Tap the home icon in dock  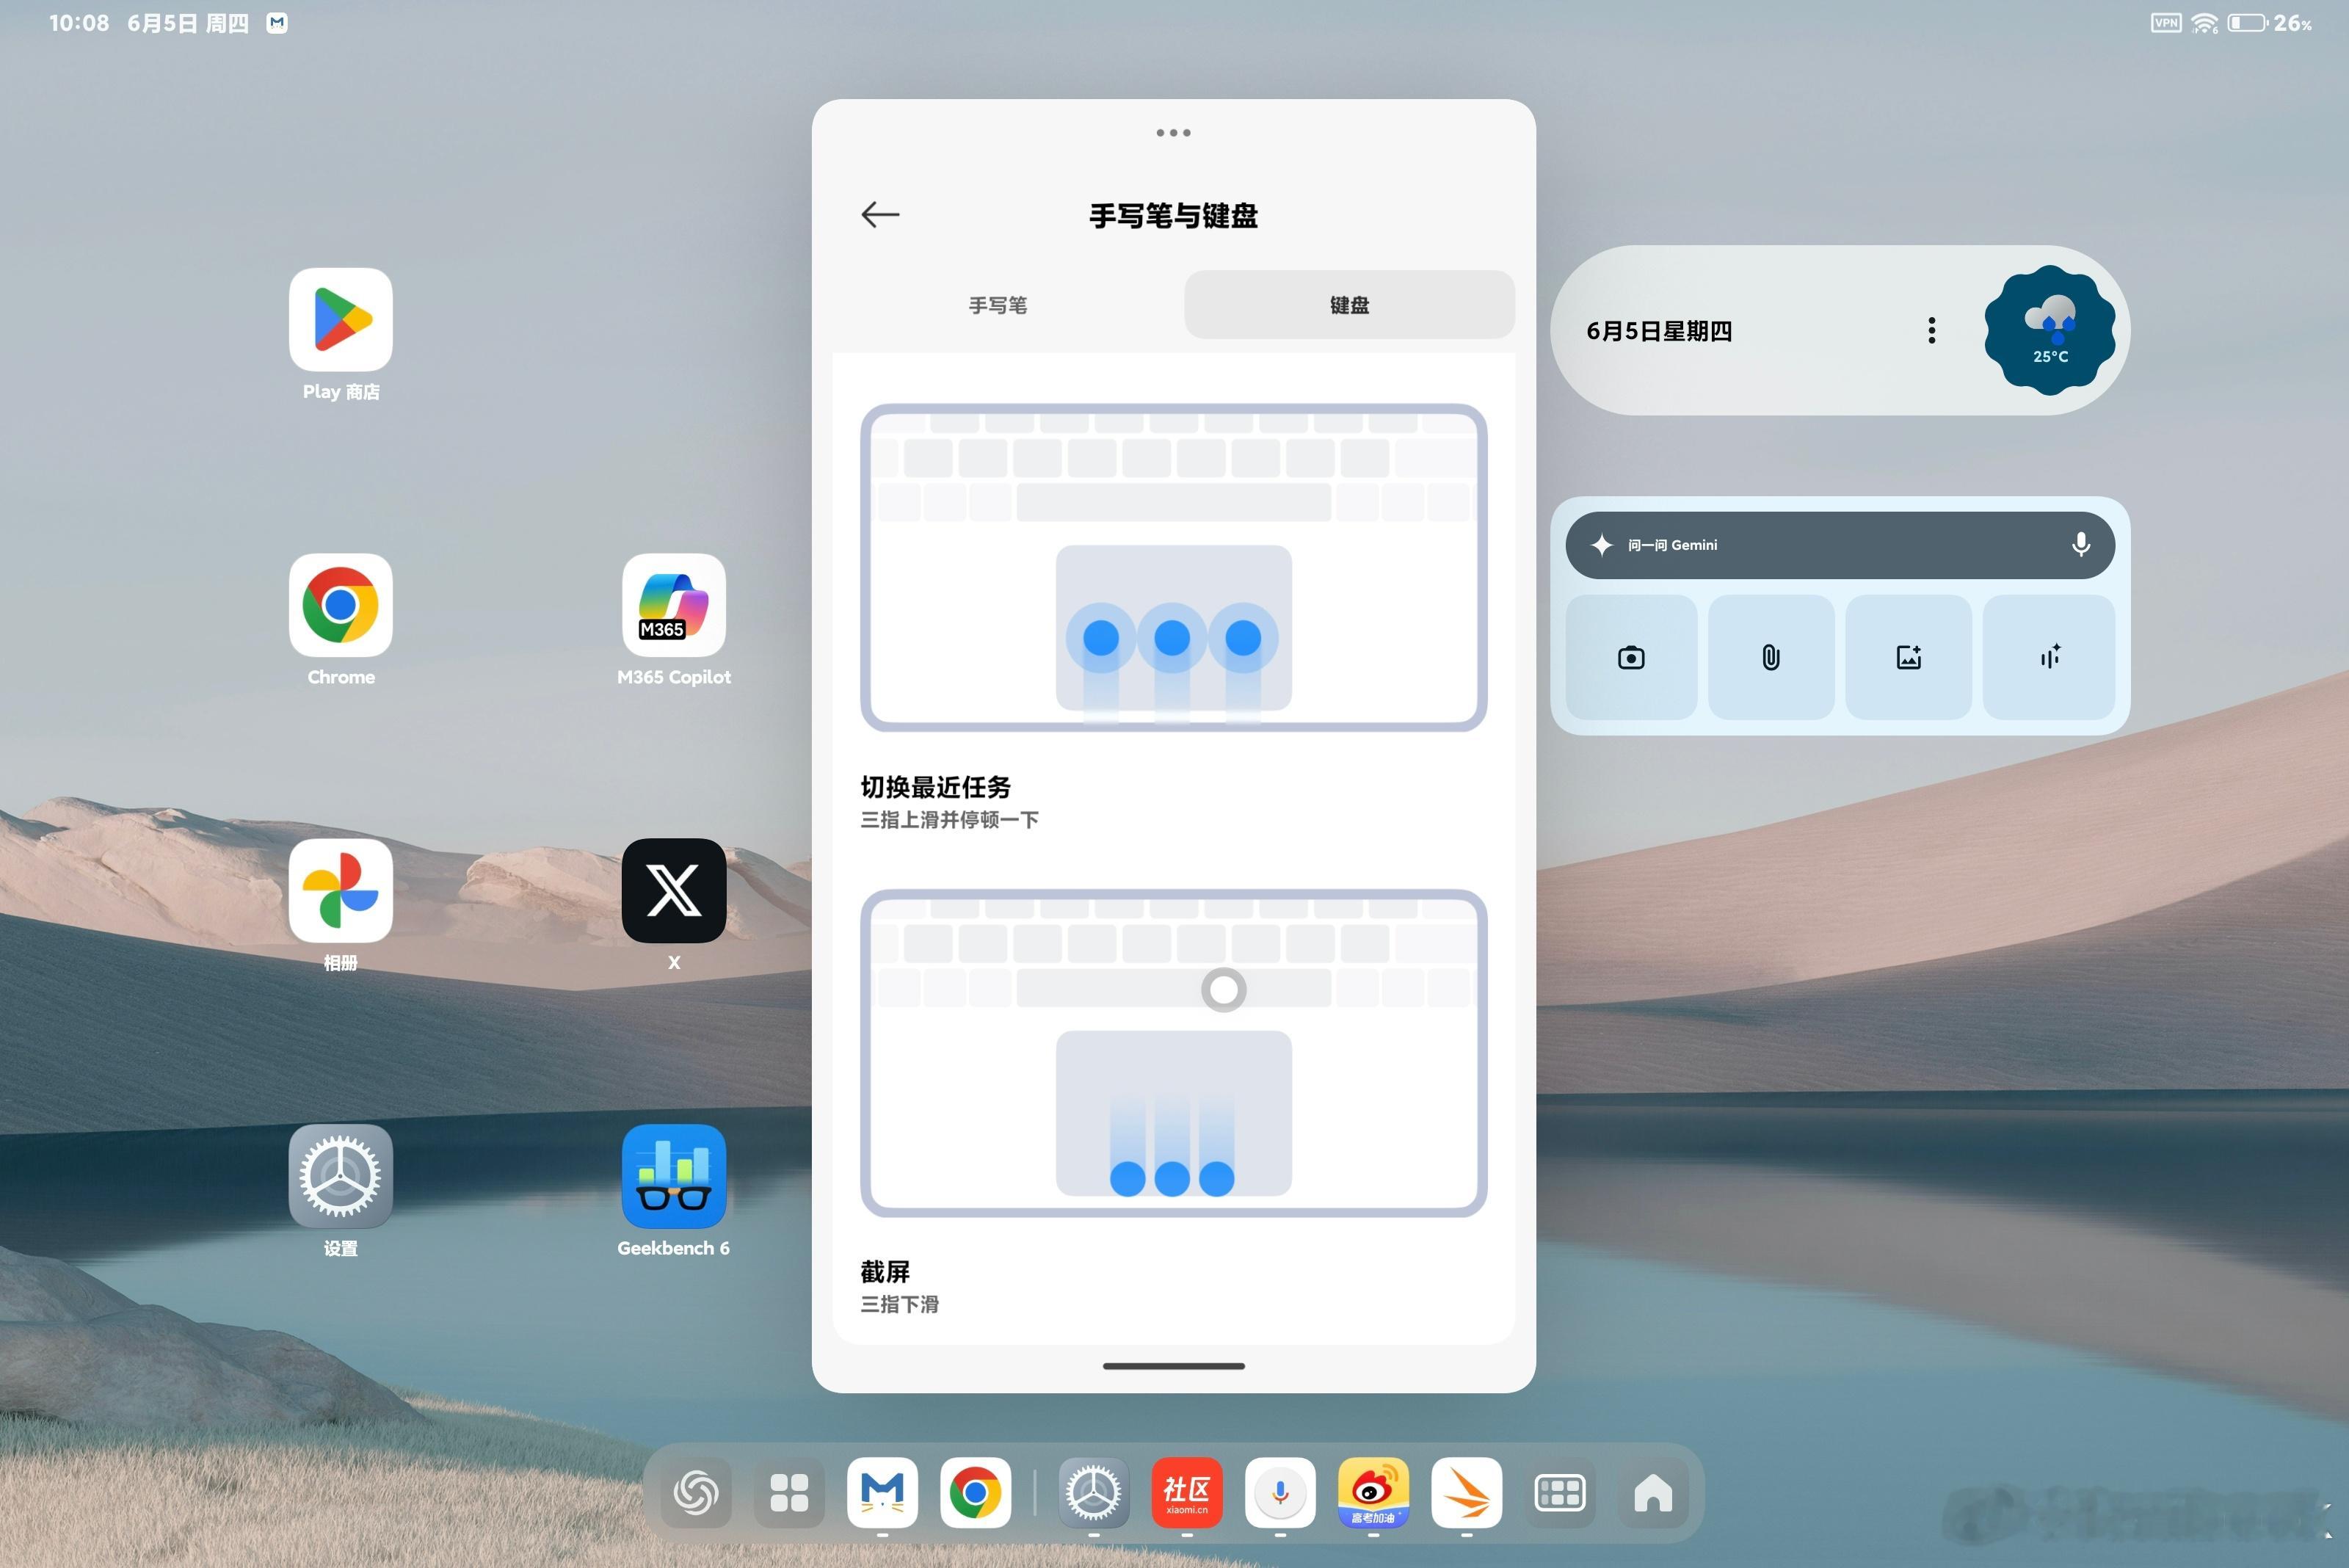click(x=1653, y=1493)
